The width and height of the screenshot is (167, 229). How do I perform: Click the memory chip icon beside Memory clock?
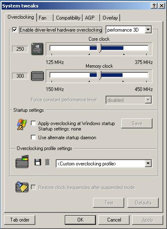pos(37,76)
